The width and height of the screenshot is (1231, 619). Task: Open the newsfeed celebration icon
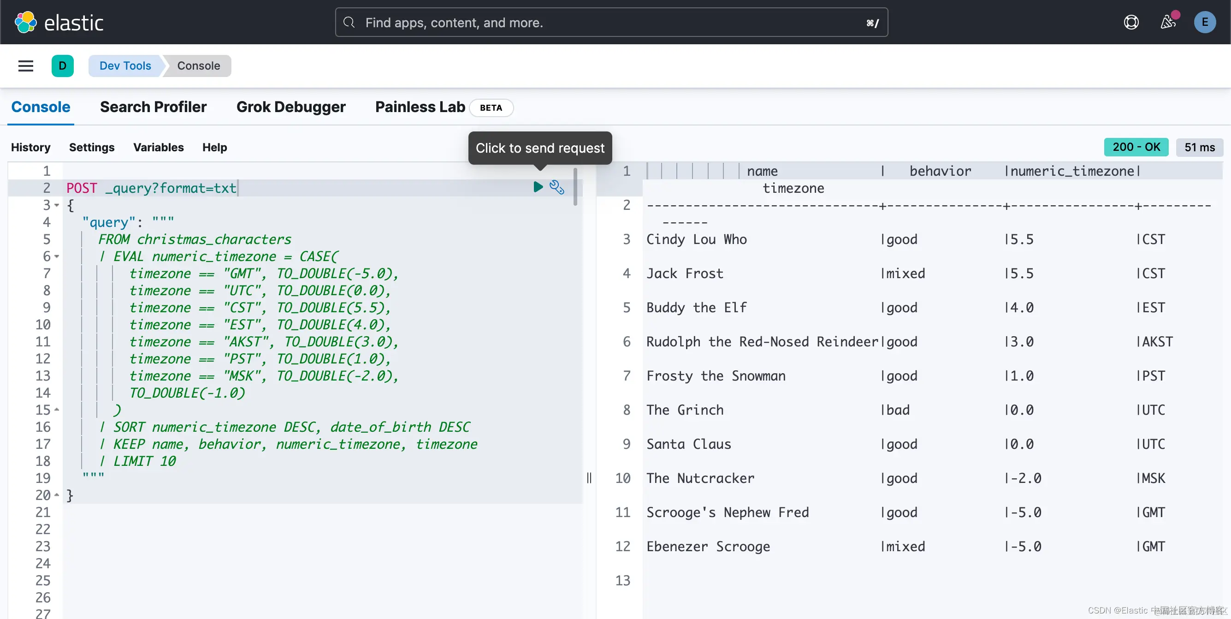coord(1168,23)
